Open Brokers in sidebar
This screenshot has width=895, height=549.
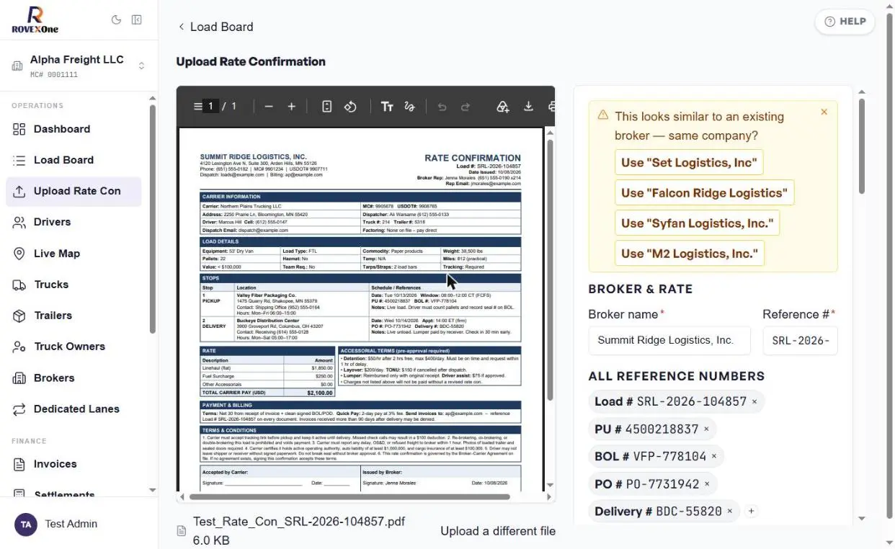click(74, 378)
